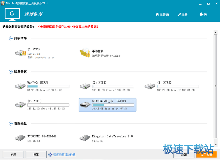Select the (E: NTFS) drive icon

150,86
